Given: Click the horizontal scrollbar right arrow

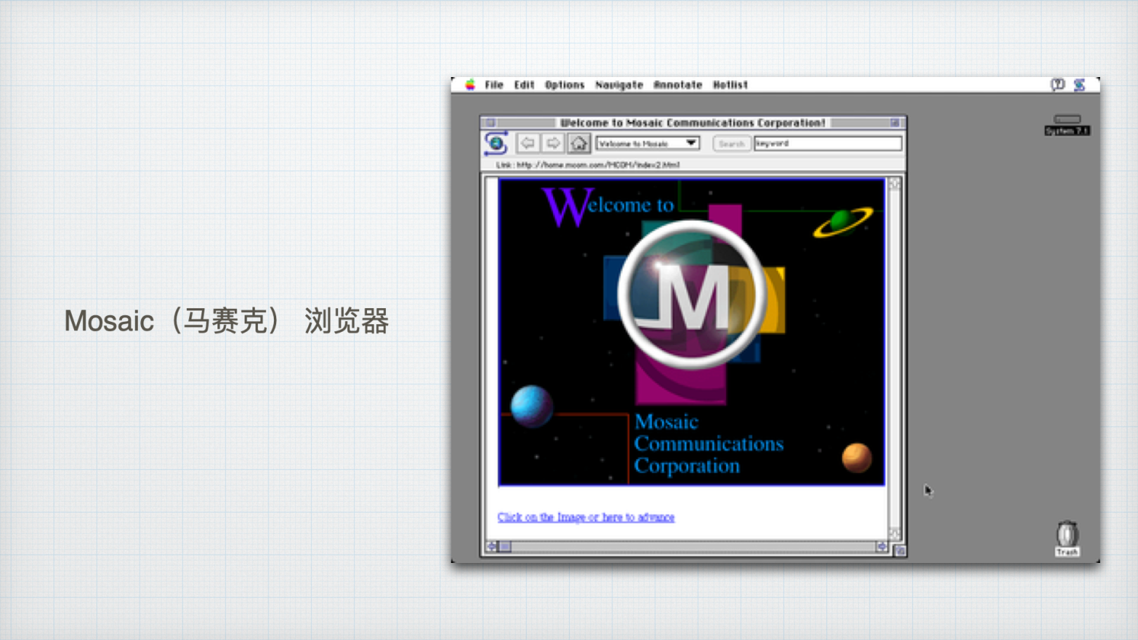Looking at the screenshot, I should (882, 546).
